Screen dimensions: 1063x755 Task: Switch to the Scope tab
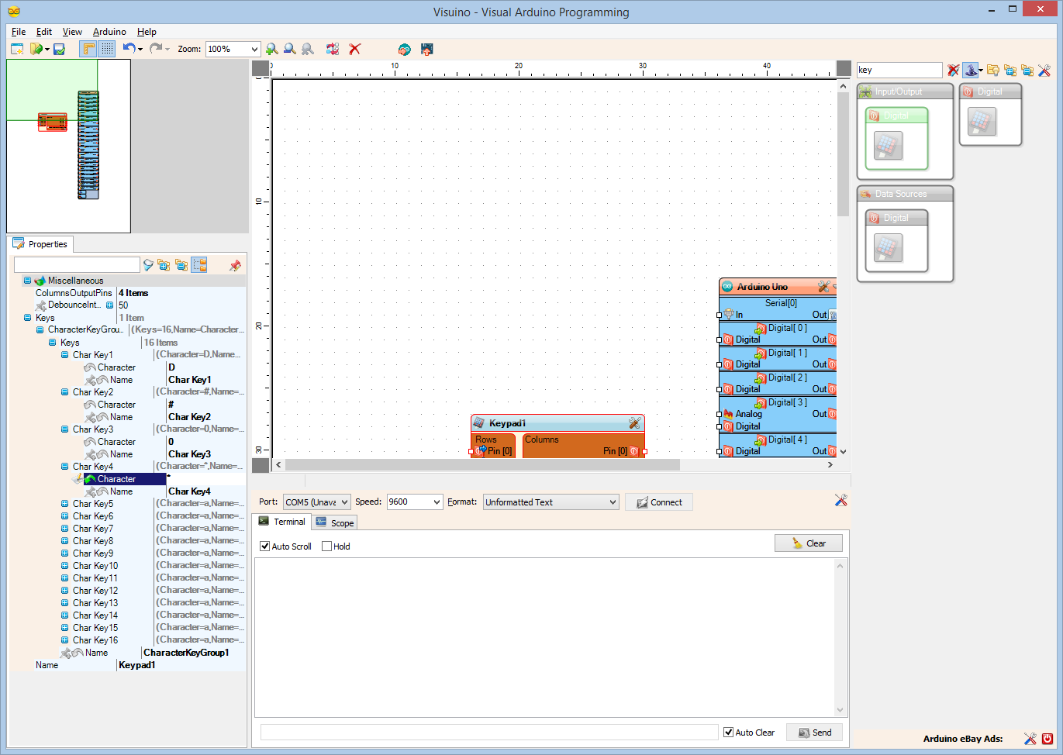(x=334, y=522)
